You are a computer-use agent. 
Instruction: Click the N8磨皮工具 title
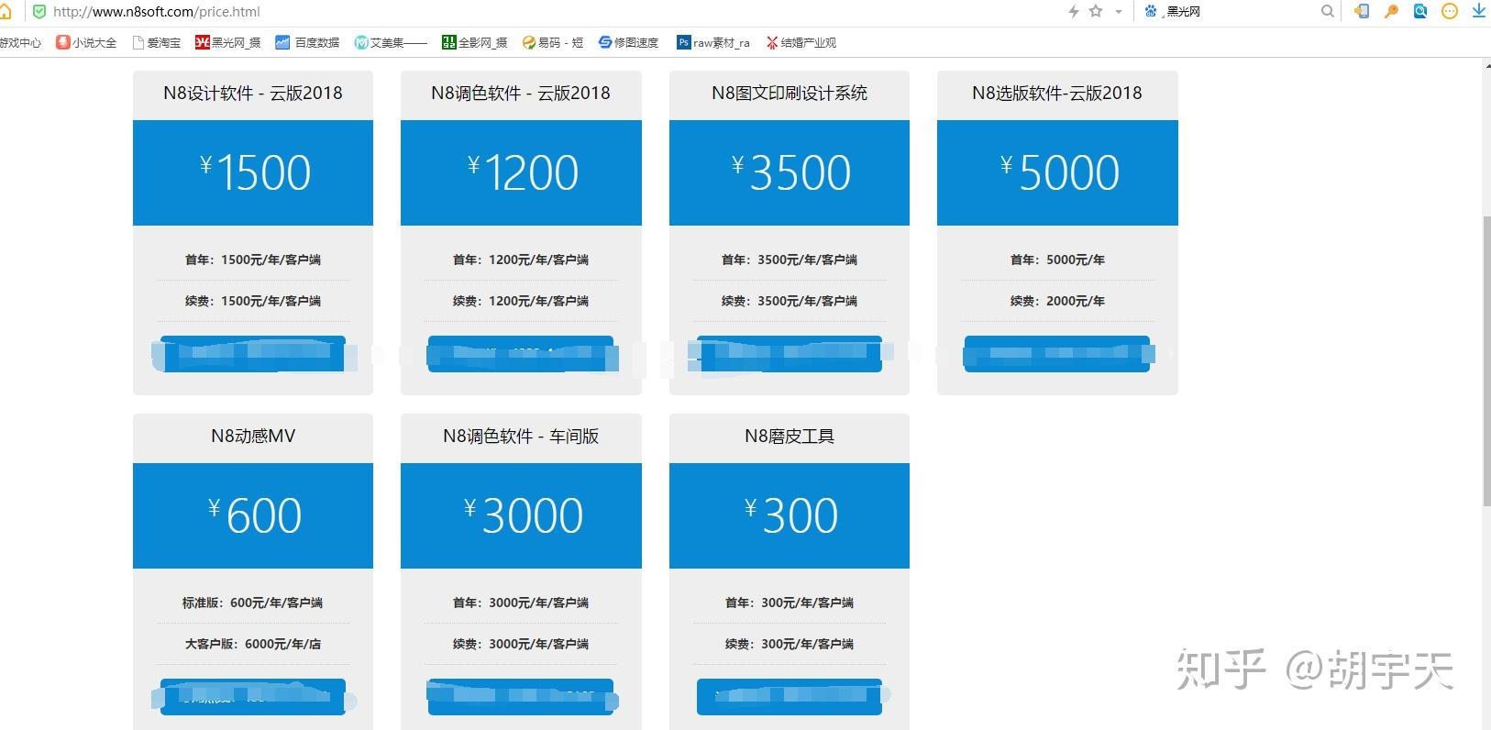click(790, 436)
